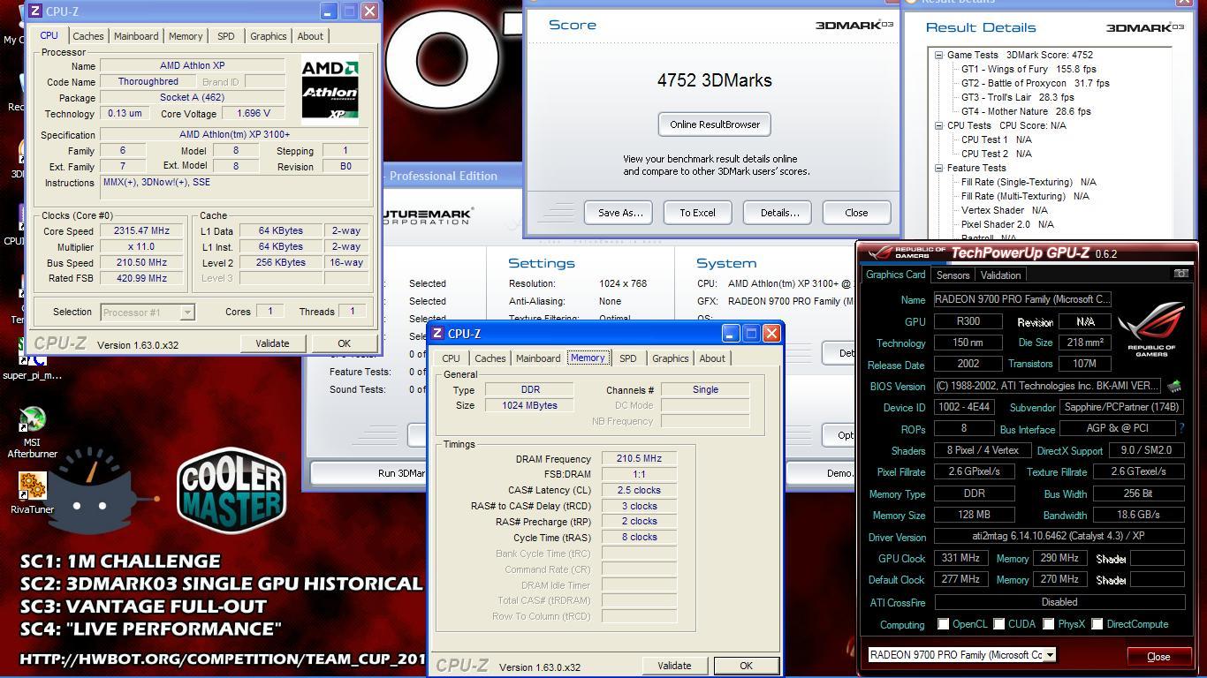Viewport: 1207px width, 678px height.
Task: Open About tab in top CPU-Z window
Action: point(310,36)
